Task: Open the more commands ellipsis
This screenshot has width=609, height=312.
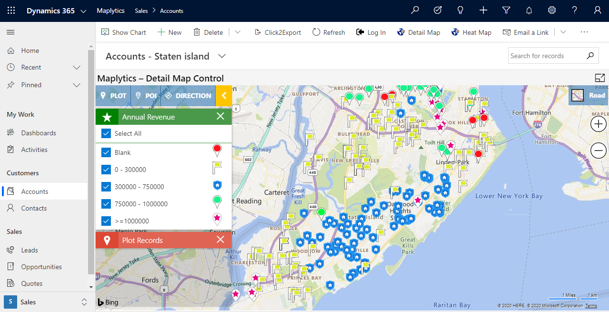Action: click(x=584, y=32)
